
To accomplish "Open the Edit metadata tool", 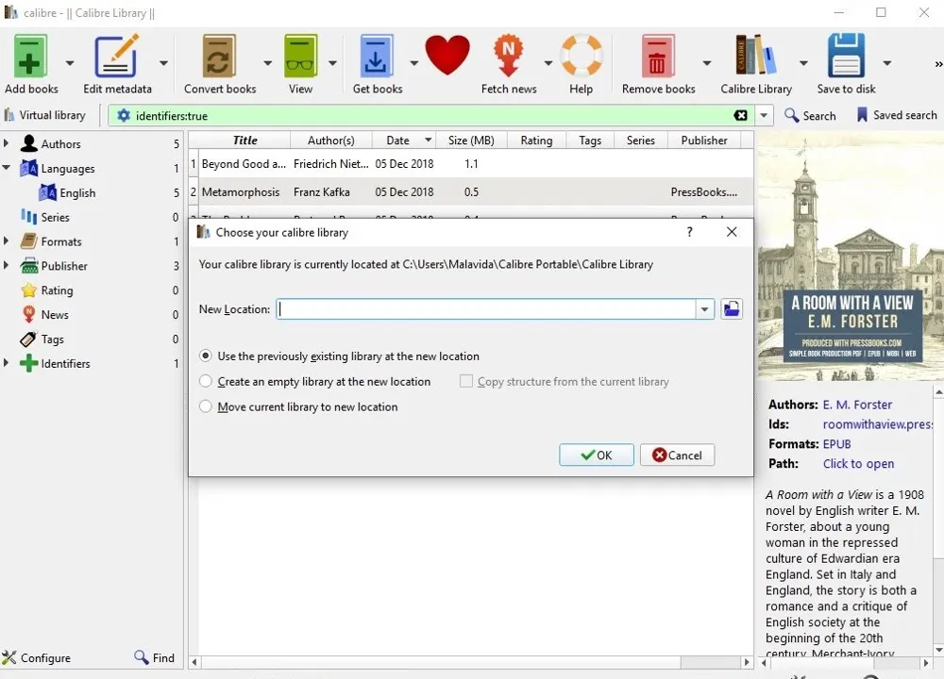I will (x=116, y=57).
